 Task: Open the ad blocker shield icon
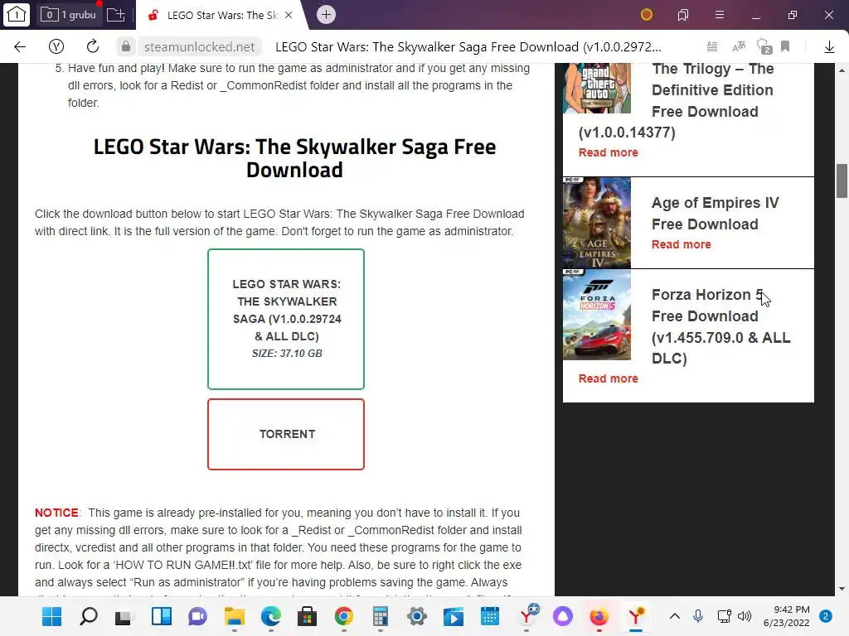click(764, 47)
